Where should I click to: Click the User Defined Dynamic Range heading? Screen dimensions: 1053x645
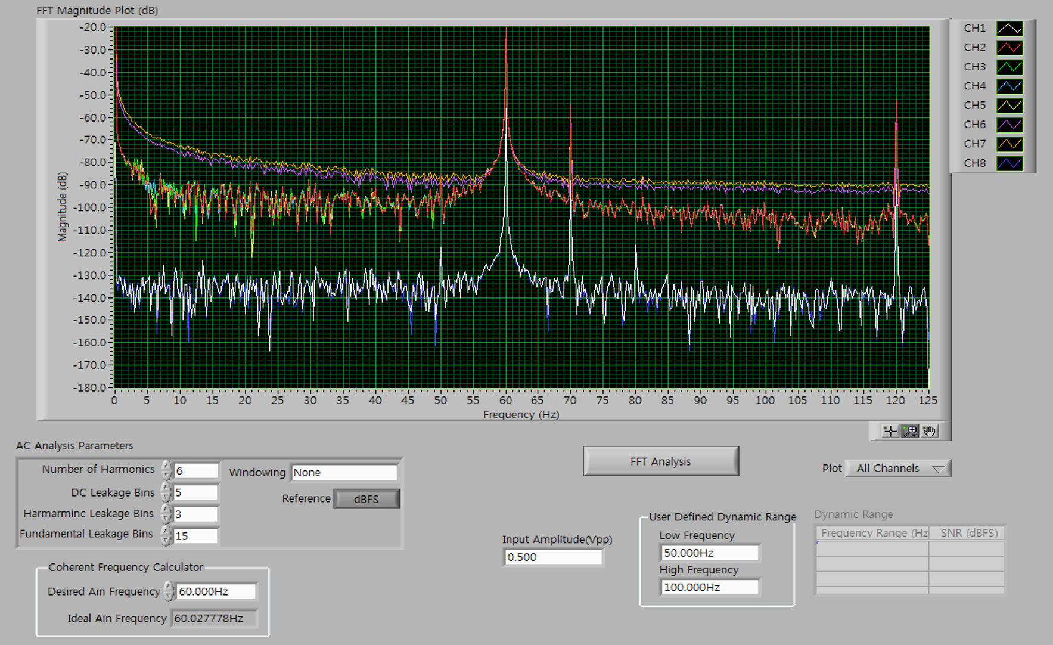pos(722,517)
